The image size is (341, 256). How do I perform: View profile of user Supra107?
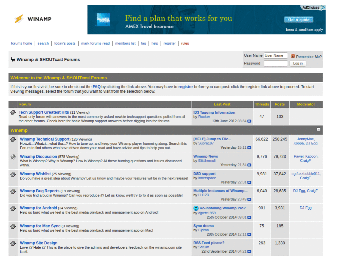(206, 143)
